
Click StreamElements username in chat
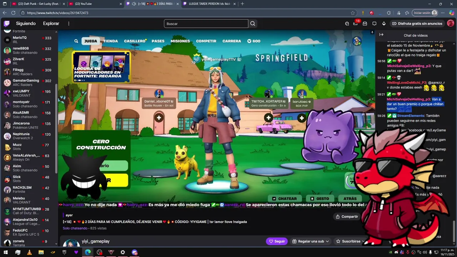(411, 116)
